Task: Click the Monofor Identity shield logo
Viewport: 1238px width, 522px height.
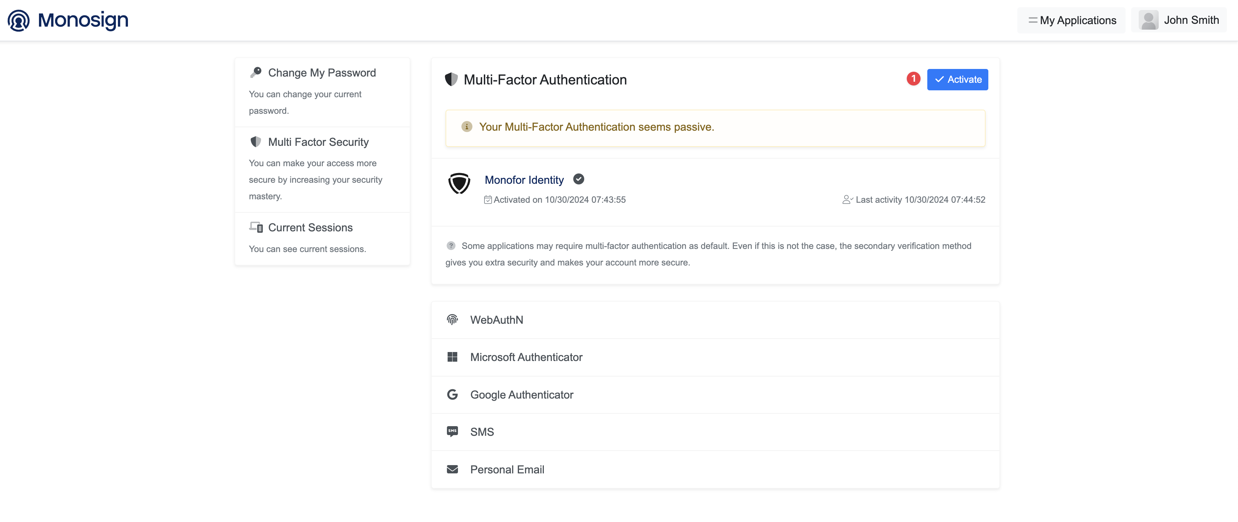Action: (x=459, y=184)
